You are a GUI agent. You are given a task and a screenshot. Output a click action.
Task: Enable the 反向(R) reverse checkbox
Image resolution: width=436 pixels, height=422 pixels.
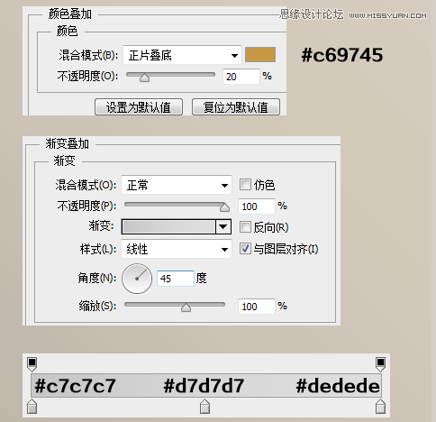pyautogui.click(x=245, y=227)
